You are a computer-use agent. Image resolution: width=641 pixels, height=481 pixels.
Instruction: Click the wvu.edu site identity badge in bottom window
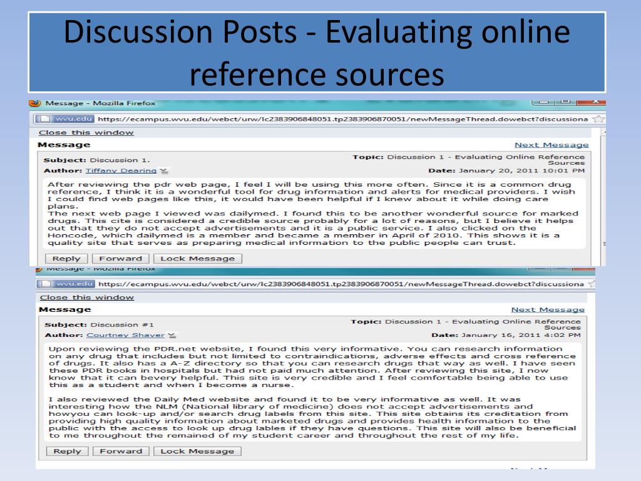pyautogui.click(x=66, y=284)
